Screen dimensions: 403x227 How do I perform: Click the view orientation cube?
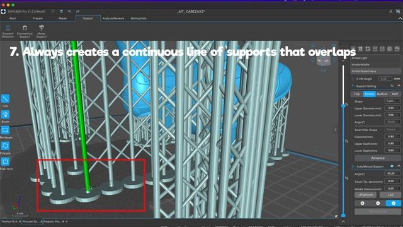(323, 61)
